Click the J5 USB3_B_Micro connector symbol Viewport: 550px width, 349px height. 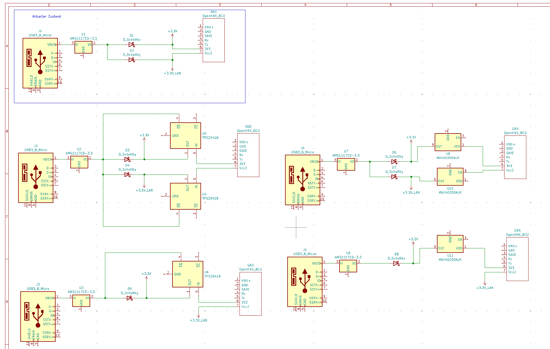pos(305,282)
